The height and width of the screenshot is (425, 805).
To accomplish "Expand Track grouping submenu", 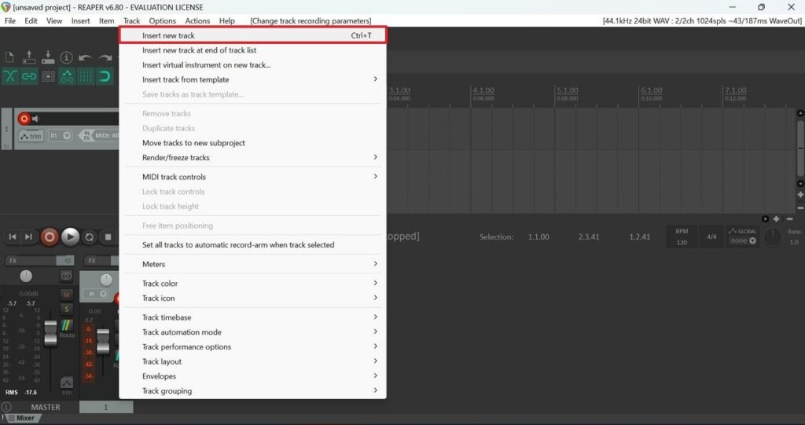I will 252,391.
